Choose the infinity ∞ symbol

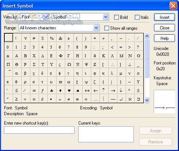35,90
